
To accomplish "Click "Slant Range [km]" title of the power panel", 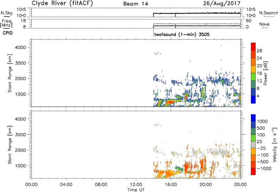I will pos(10,73).
